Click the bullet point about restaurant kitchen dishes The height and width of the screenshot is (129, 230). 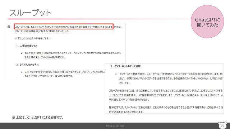(65, 74)
